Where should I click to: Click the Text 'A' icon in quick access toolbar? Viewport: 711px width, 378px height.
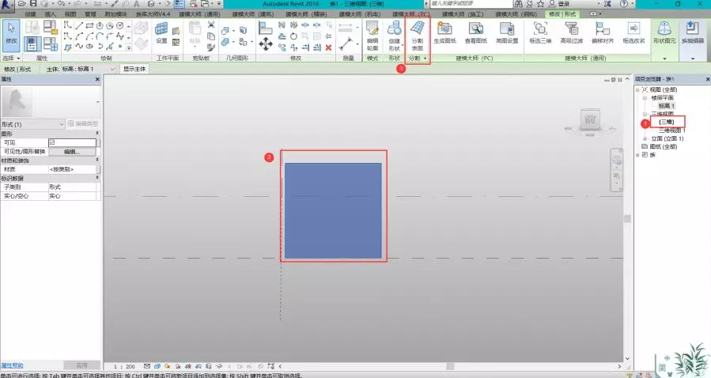136,4
